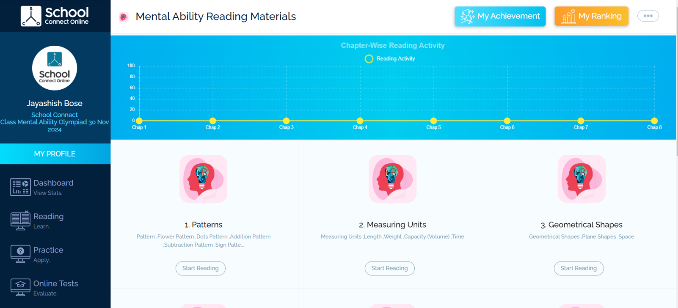Click the Reading book-monitor icon

[20, 220]
